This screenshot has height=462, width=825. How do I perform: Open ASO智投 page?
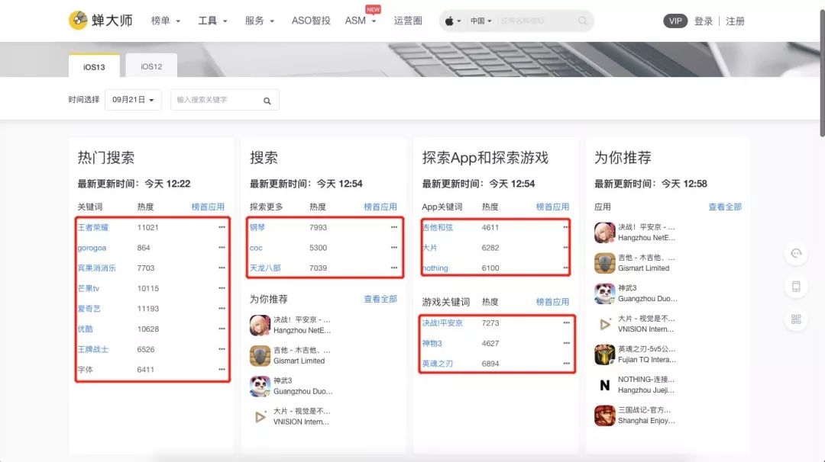[311, 21]
